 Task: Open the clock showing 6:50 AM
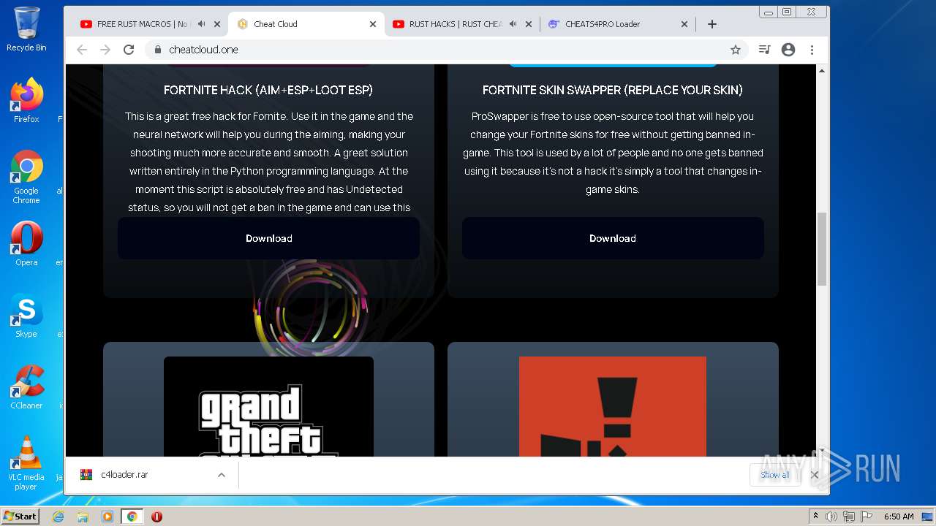click(x=899, y=517)
